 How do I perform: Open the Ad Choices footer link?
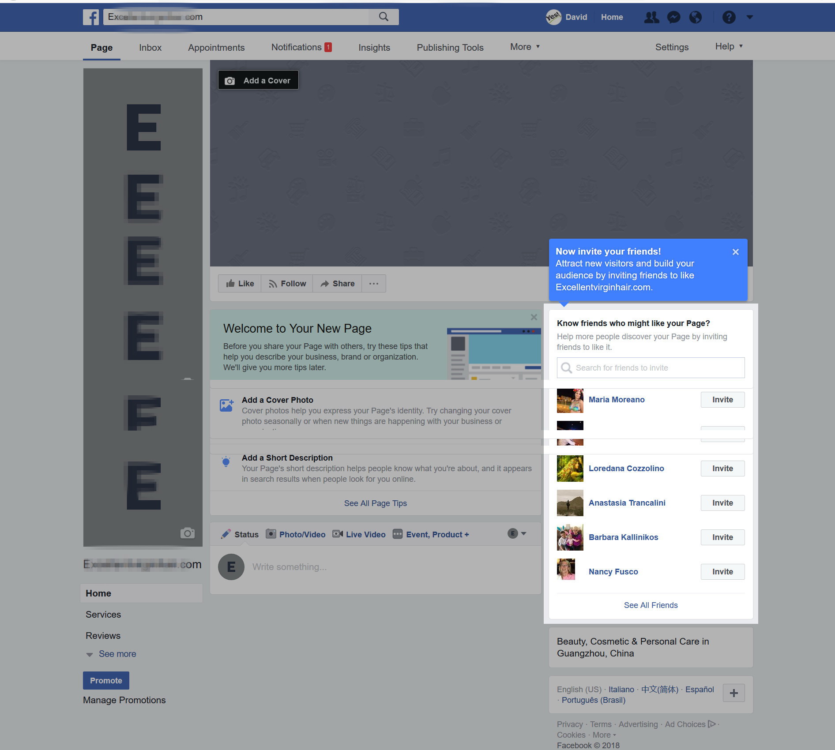(x=690, y=724)
